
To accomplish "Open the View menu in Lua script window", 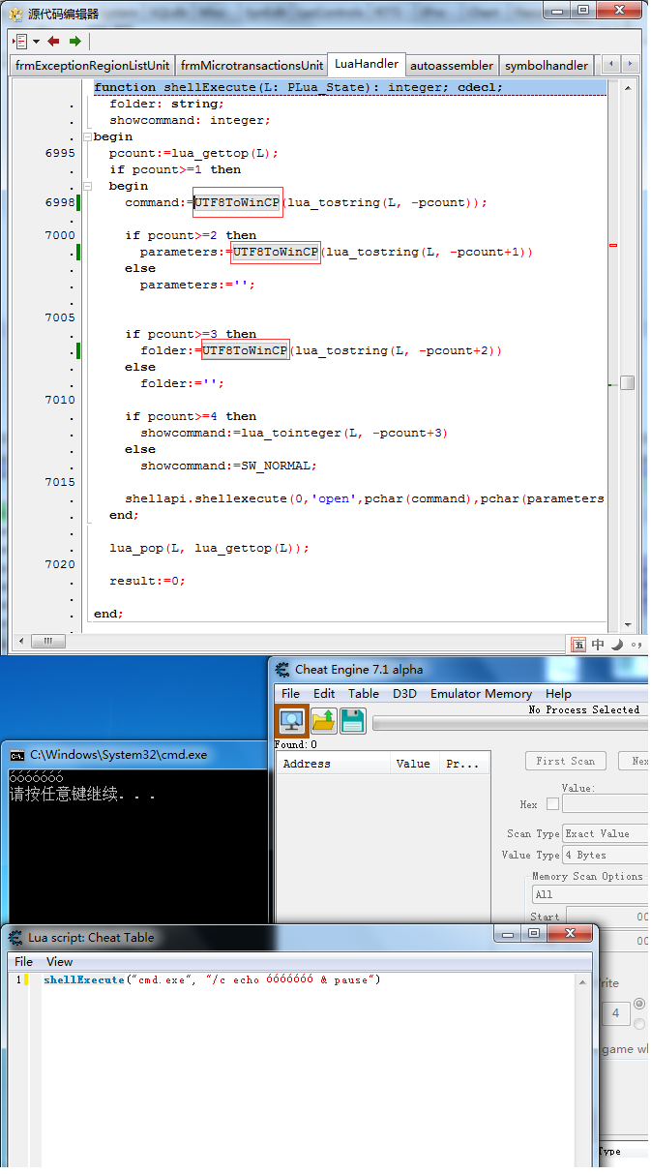I will pos(59,962).
